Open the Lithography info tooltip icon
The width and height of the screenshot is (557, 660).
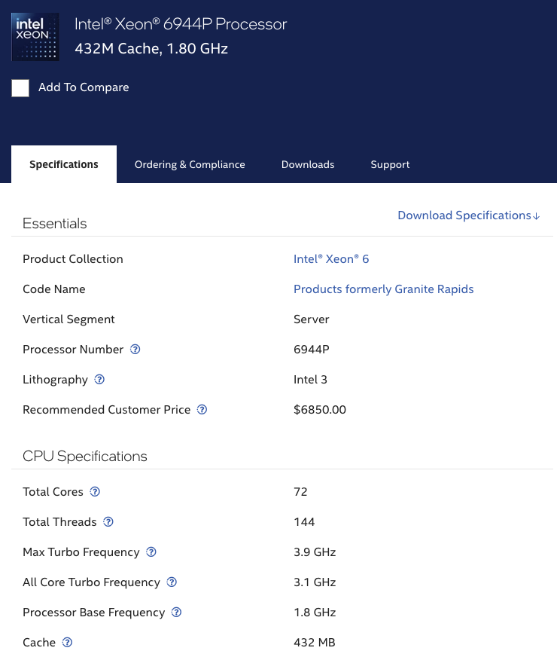point(99,380)
